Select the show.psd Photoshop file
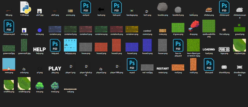 point(209,64)
